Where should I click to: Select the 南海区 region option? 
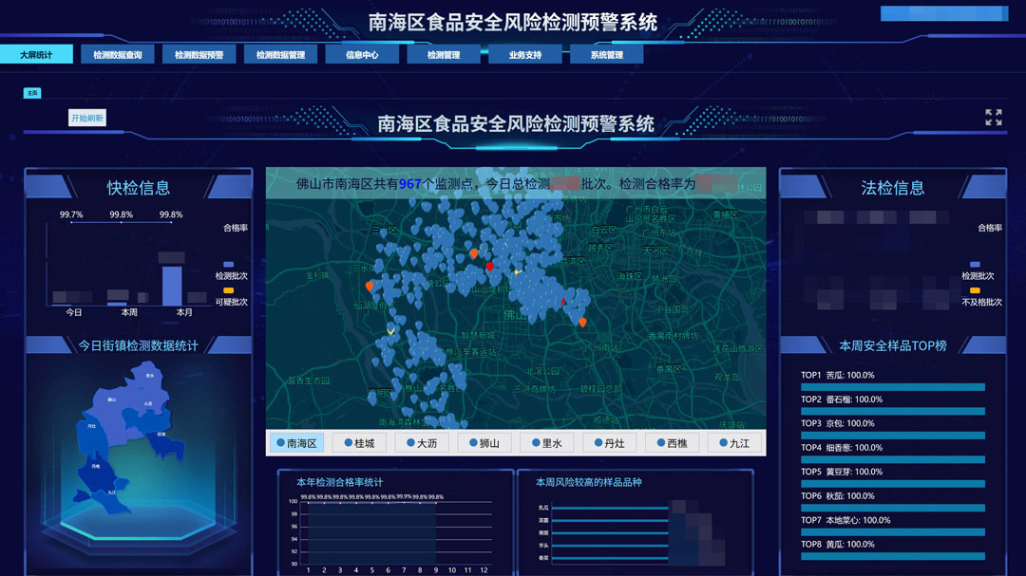point(296,443)
